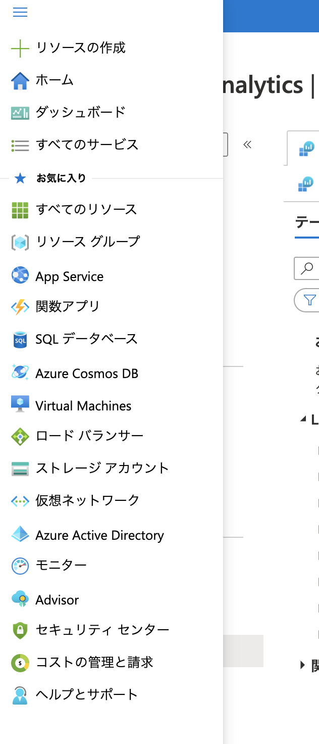
Task: Click ヘルプとサポート text
Action: (87, 695)
